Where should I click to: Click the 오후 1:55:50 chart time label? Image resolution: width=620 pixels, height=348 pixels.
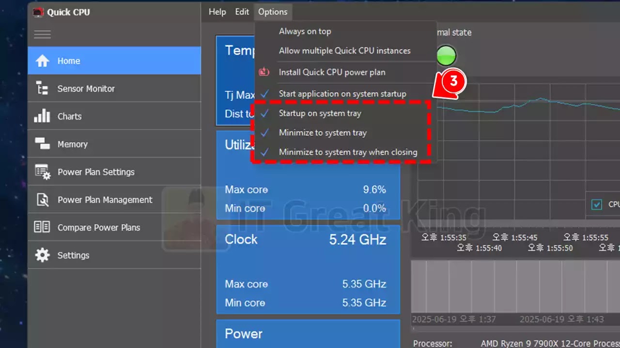click(550, 248)
